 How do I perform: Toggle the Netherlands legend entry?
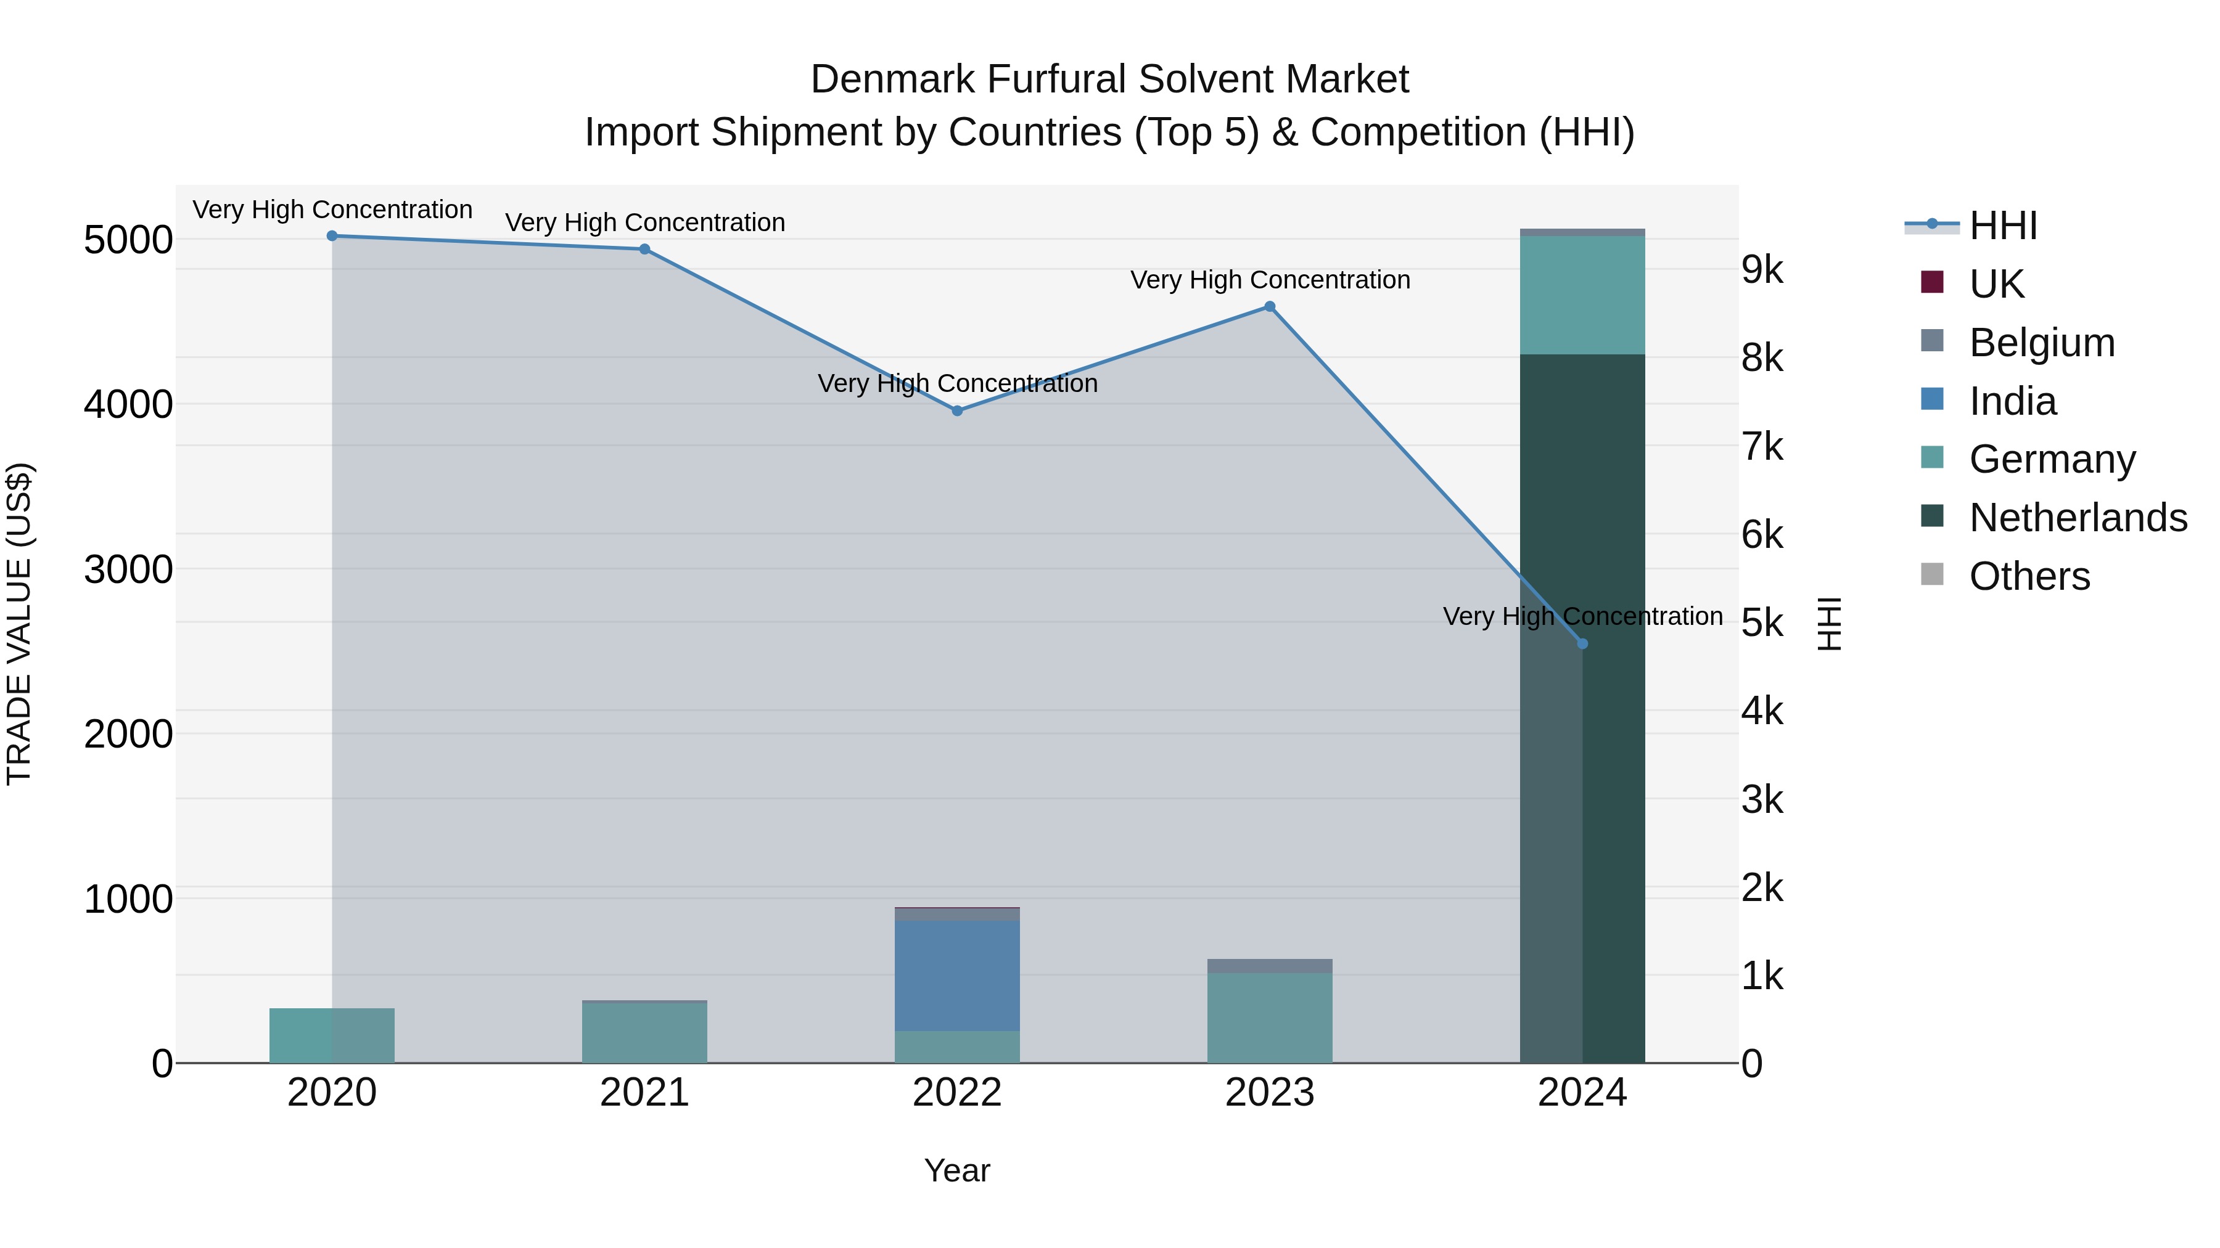click(2053, 518)
